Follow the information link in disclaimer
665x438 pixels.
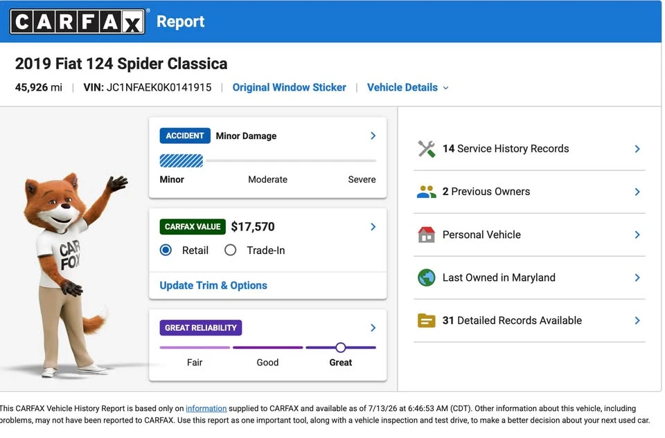pos(206,408)
